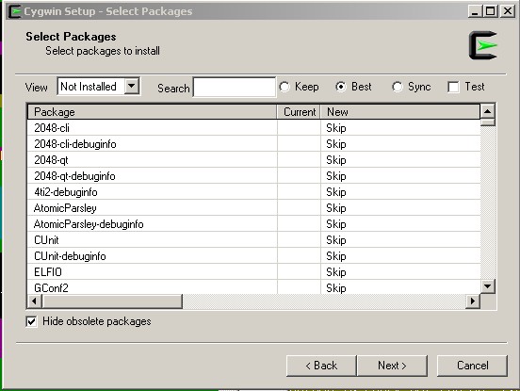Image resolution: width=520 pixels, height=391 pixels.
Task: Click the New column header
Action: click(x=400, y=112)
